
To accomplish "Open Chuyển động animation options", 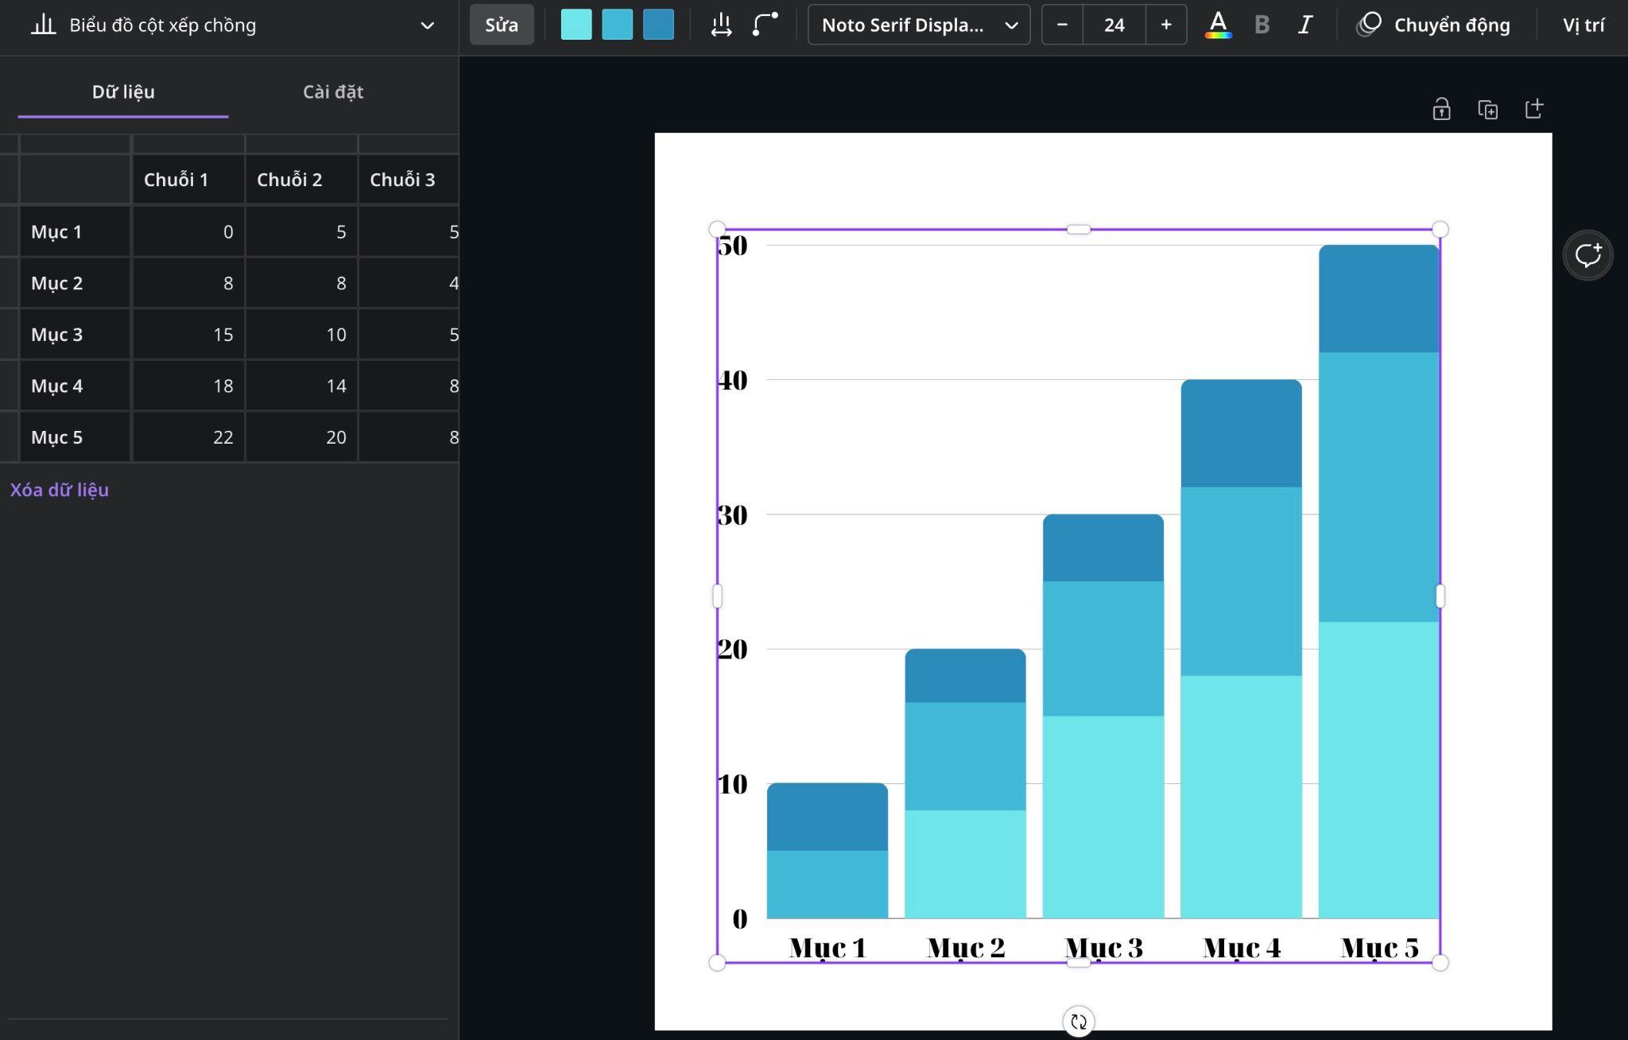I will coord(1433,25).
